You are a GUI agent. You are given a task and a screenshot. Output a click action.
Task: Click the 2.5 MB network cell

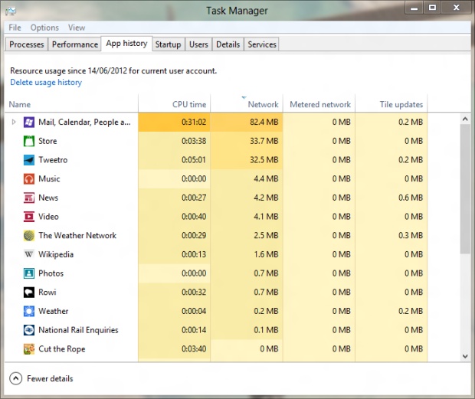point(247,236)
